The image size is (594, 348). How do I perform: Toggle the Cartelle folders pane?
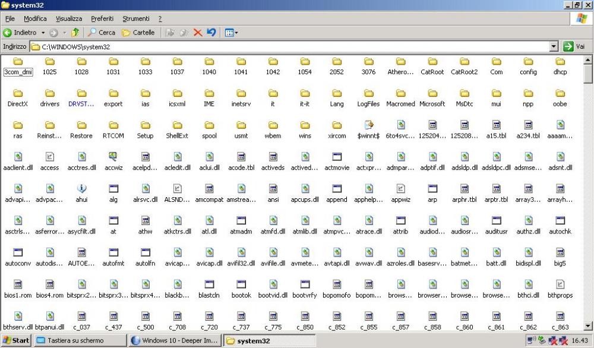138,33
